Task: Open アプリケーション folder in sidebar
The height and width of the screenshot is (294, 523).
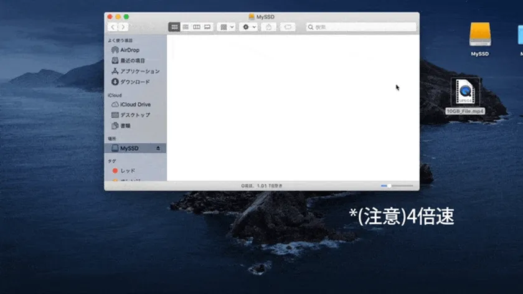Action: [x=139, y=71]
